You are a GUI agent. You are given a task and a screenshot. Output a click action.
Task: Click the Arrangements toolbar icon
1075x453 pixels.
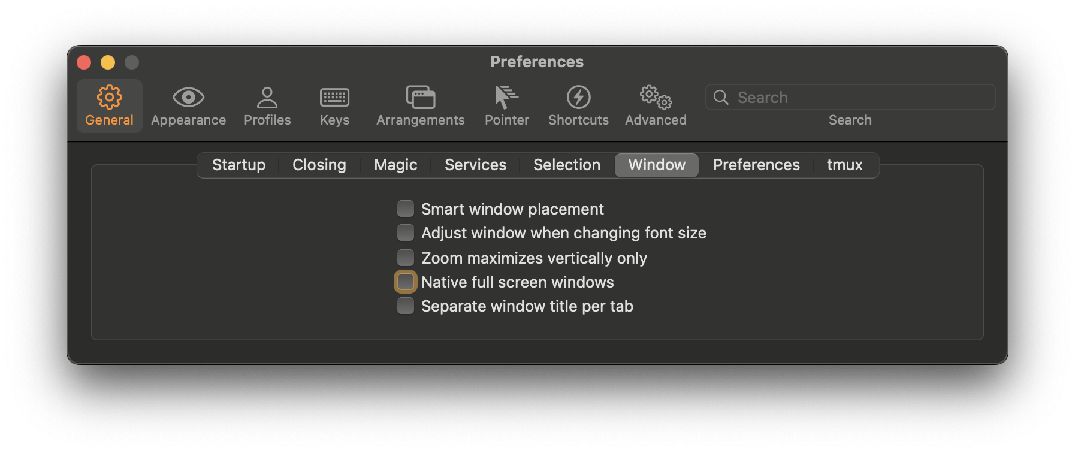[420, 105]
